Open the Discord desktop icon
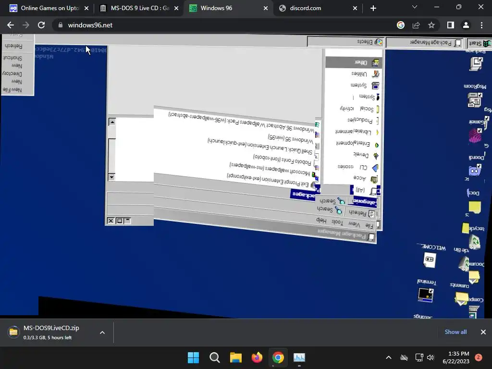Image resolution: width=492 pixels, height=369 pixels. coord(474,171)
